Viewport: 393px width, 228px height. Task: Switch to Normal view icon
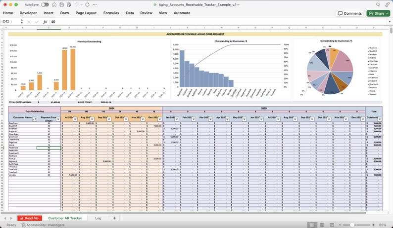click(x=312, y=225)
